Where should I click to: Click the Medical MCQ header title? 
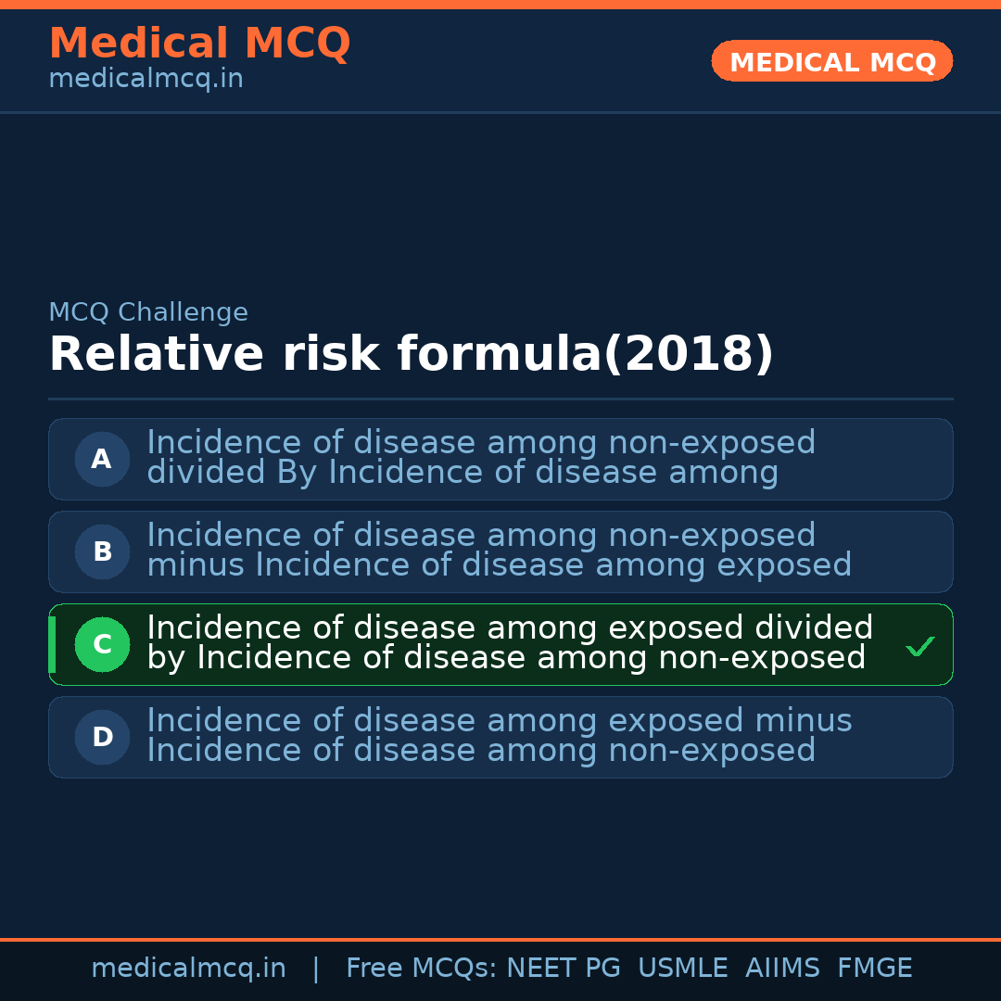(199, 43)
